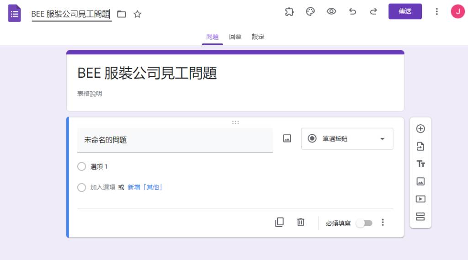Switch to the 問題 tab
The image size is (468, 260).
(213, 37)
